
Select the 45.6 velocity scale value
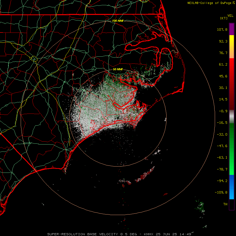(223, 76)
